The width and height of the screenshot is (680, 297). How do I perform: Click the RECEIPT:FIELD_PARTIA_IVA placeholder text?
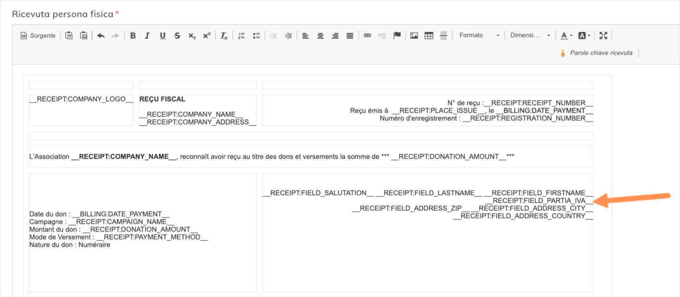pyautogui.click(x=539, y=201)
